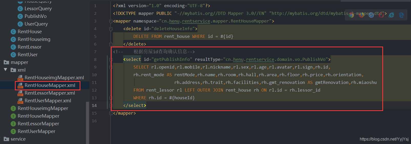Viewport: 411px width, 144px height.
Task: Click interface icon beside RentLessorMapper
Action: (13, 124)
